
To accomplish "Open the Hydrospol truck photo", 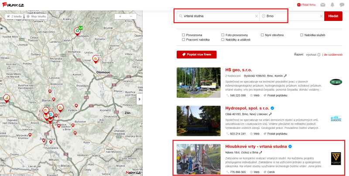I will (x=198, y=121).
